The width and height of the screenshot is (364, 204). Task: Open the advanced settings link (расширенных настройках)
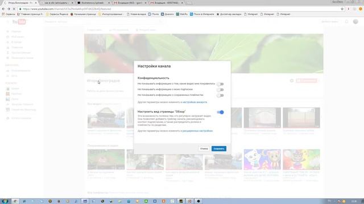click(x=197, y=131)
